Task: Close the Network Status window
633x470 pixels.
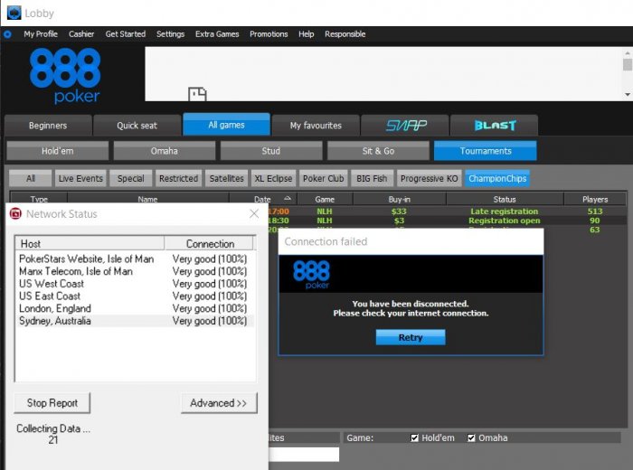Action: [254, 213]
